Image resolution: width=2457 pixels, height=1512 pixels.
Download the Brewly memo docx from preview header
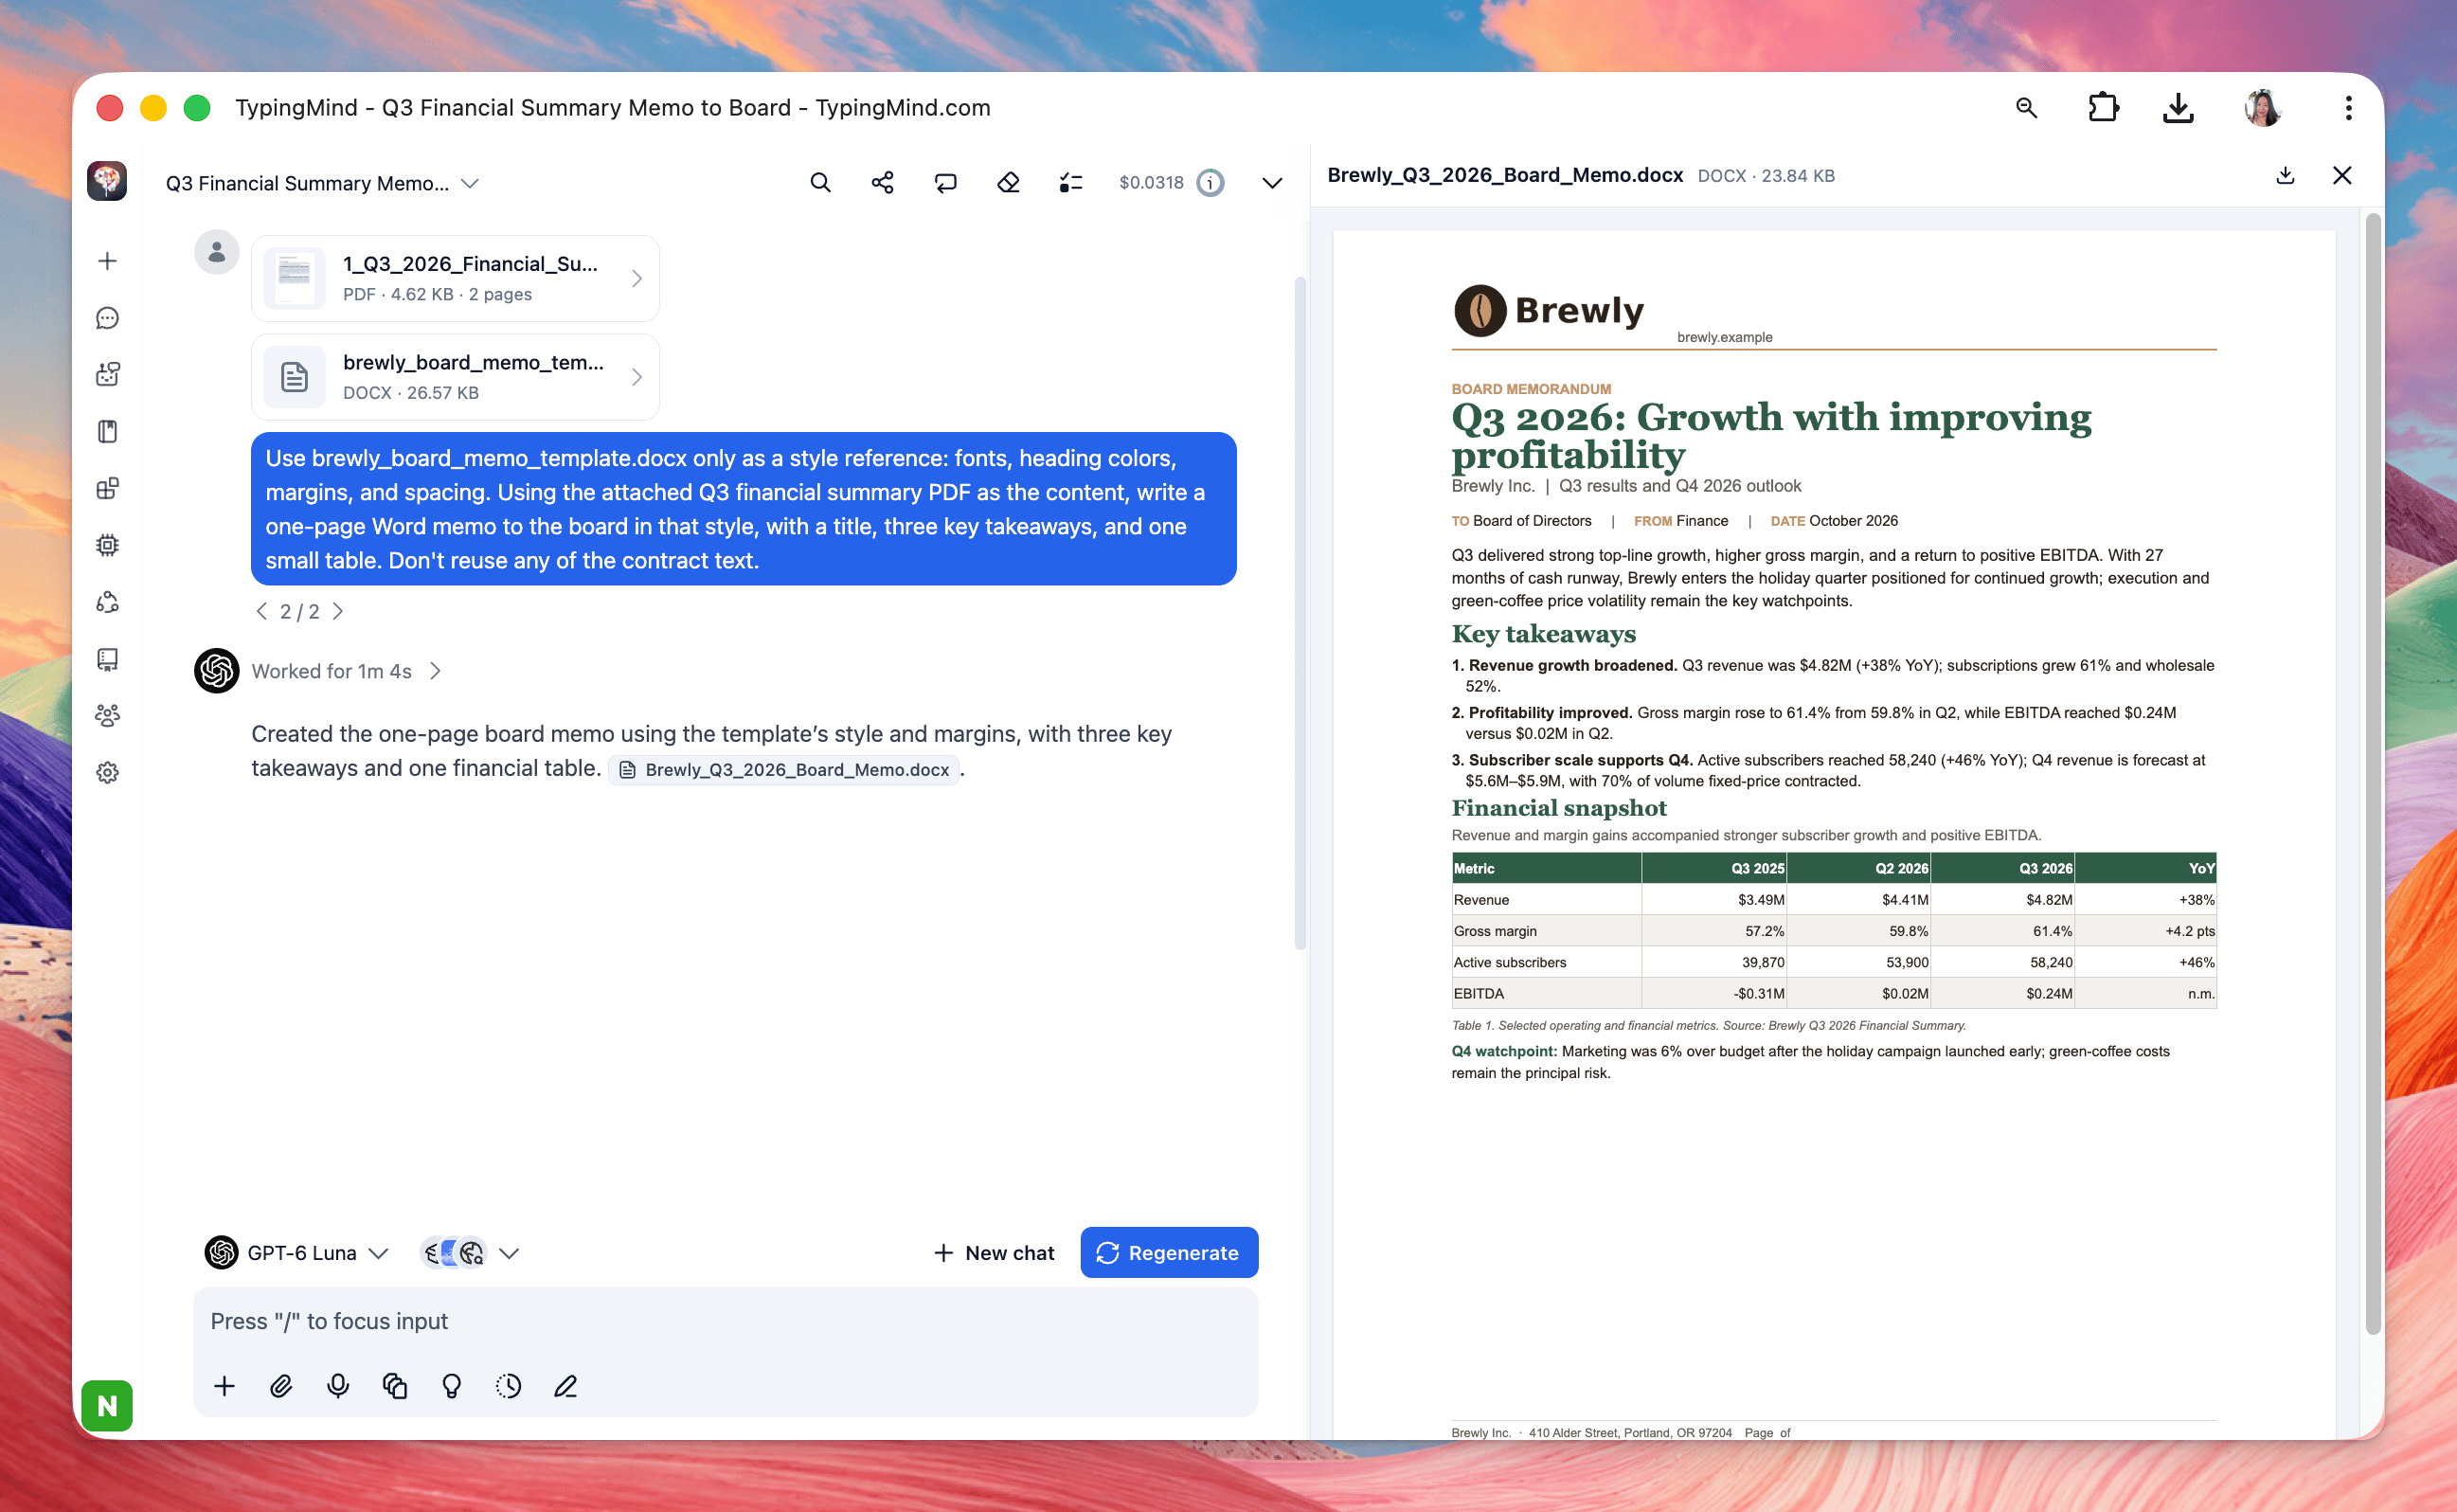click(x=2285, y=175)
